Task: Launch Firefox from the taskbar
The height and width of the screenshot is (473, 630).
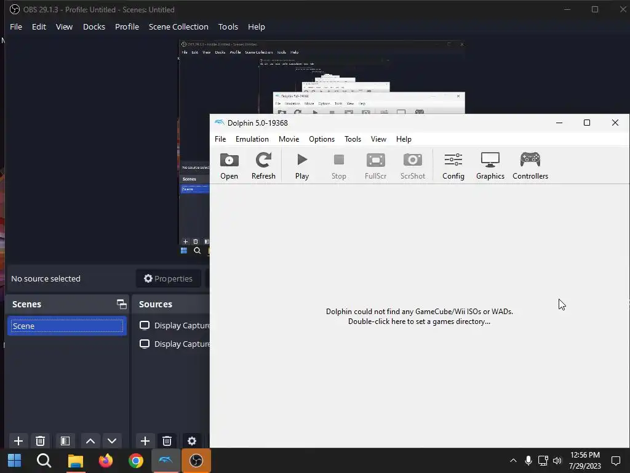Action: click(106, 460)
